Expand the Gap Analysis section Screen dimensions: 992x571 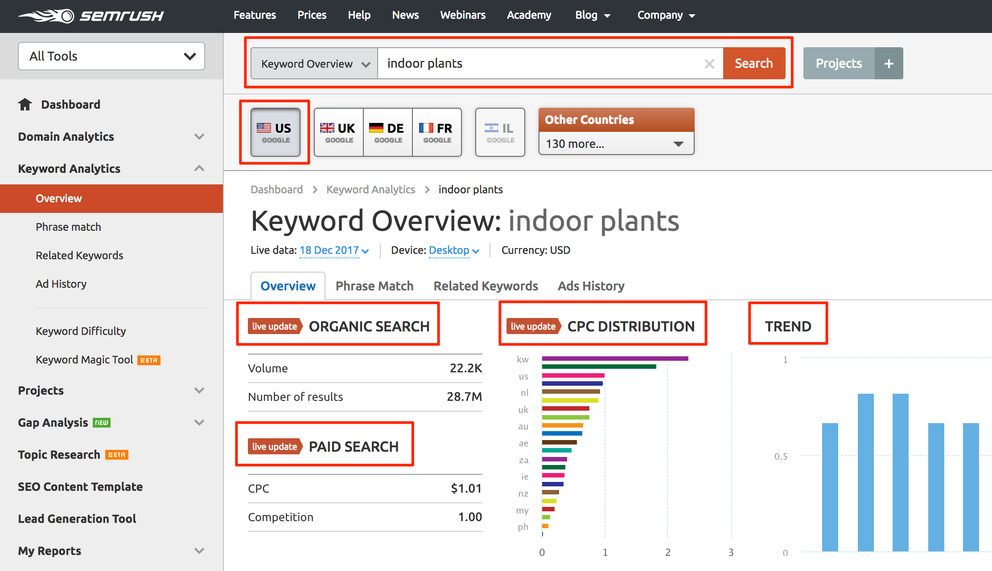click(199, 422)
